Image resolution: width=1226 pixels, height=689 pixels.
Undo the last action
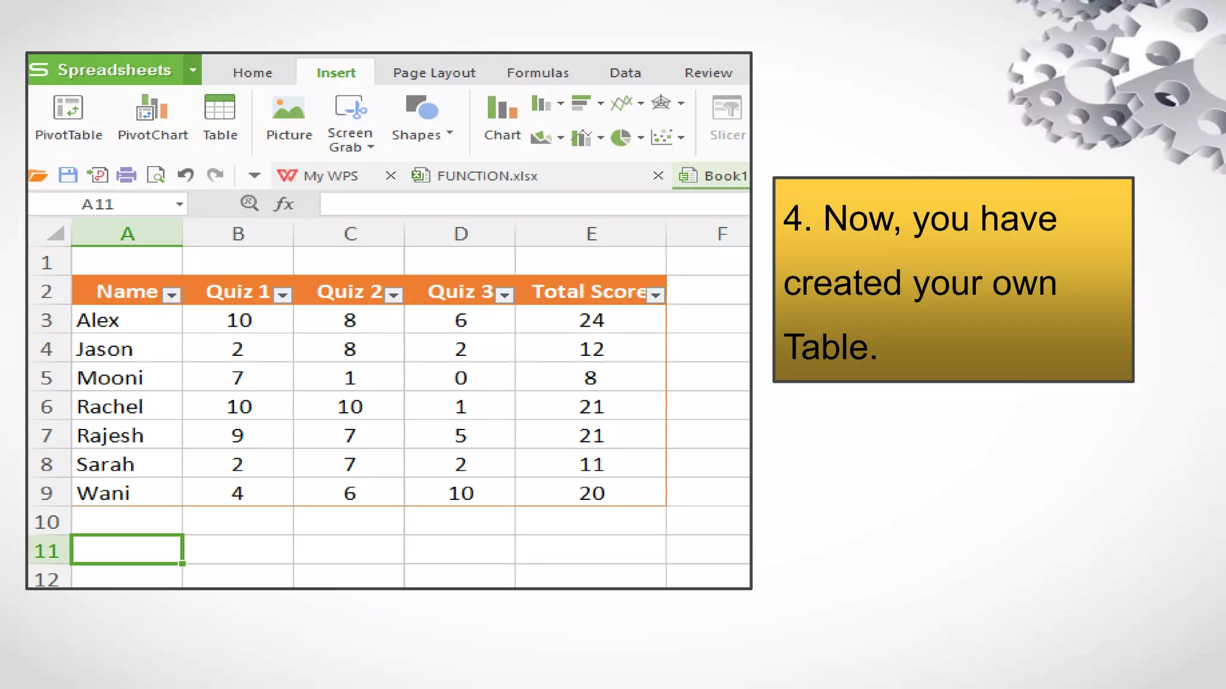(x=186, y=175)
